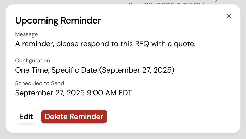Click the Message field label
Viewport: 246px width, 139px height.
pos(26,34)
